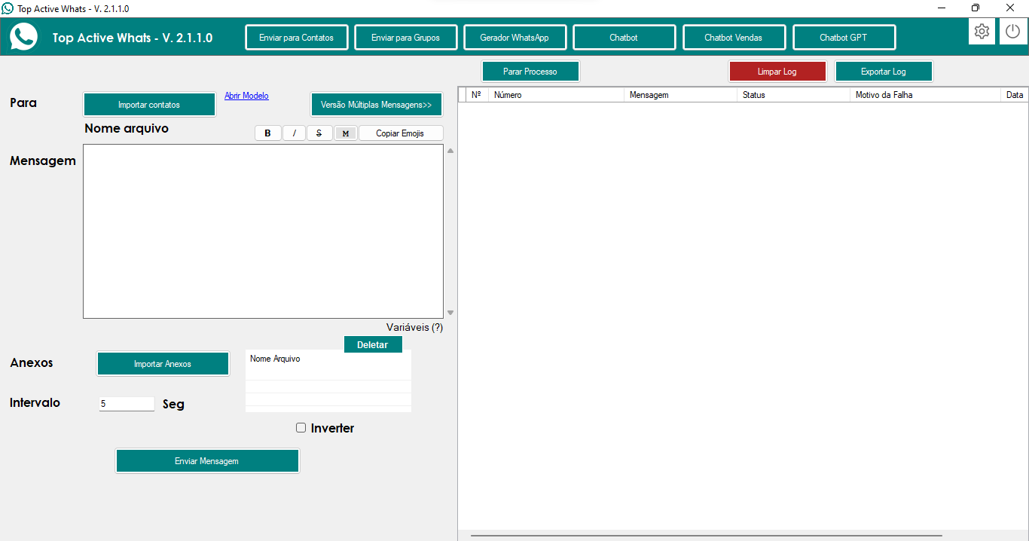Apply italic formatting with I button
This screenshot has width=1029, height=541.
294,133
